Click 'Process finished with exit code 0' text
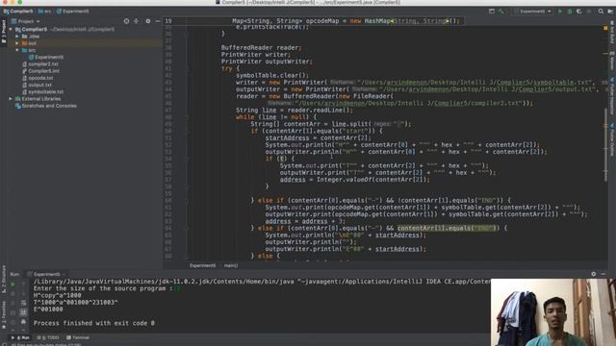This screenshot has height=346, width=616. pos(94,323)
